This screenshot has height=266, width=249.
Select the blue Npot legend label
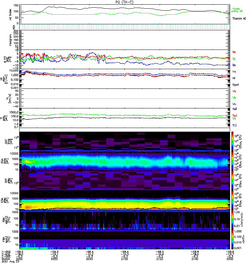pyautogui.click(x=236, y=85)
